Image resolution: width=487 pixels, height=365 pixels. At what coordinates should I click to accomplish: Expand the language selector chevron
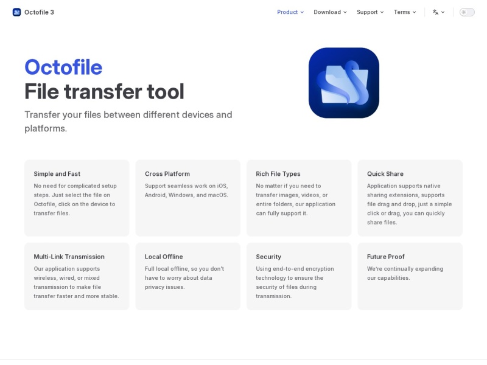(443, 12)
